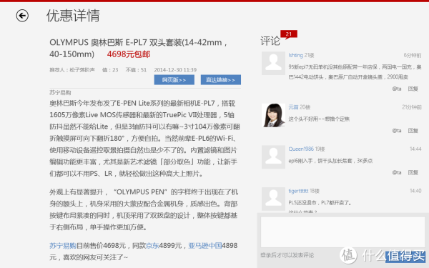The height and width of the screenshot is (268, 429).
Task: Focus the comment text input box
Action: pos(342,232)
